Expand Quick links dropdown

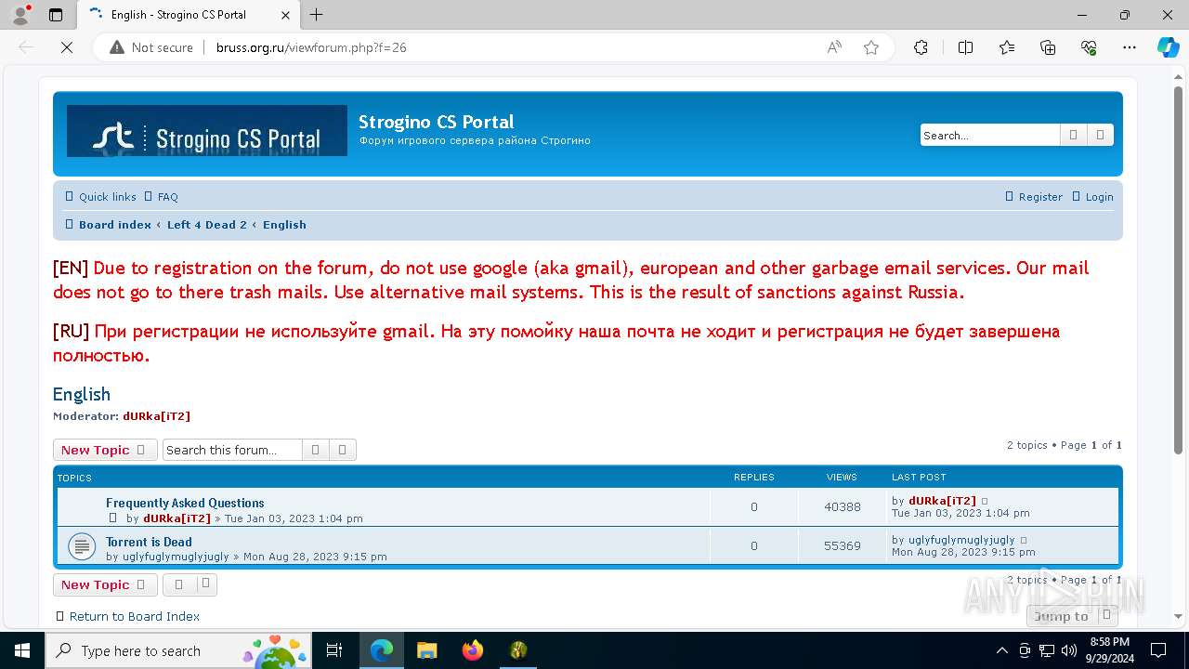pyautogui.click(x=100, y=197)
